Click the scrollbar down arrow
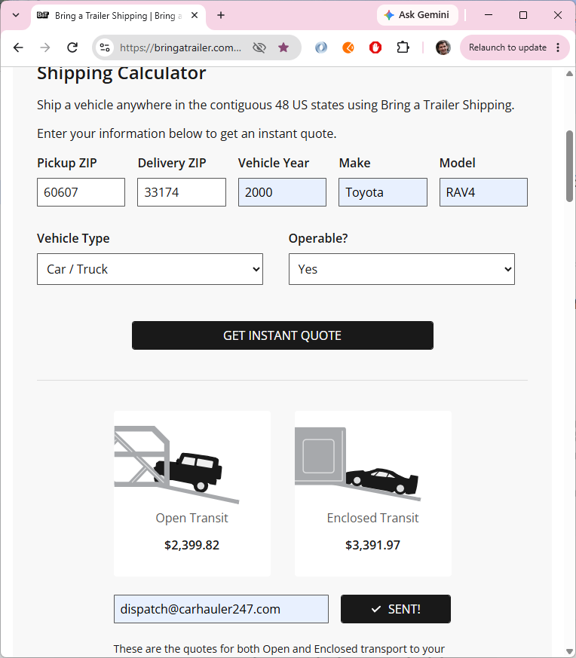This screenshot has height=658, width=576. pos(570,652)
